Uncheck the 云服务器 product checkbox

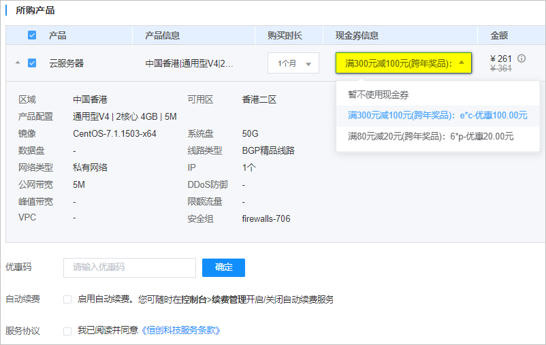pos(32,63)
